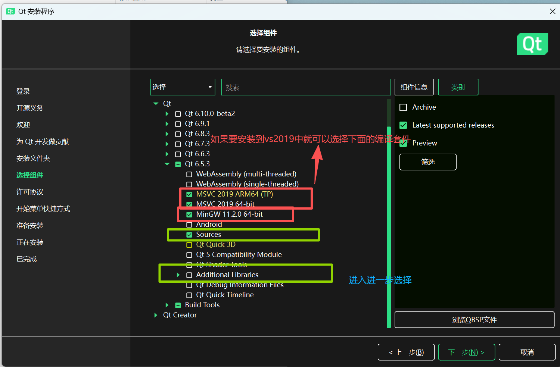
Task: Open the 选择 dropdown combo box
Action: [x=183, y=87]
